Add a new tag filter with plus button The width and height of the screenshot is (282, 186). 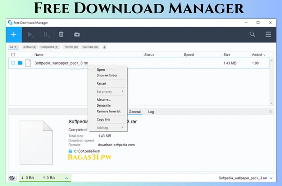tap(104, 47)
